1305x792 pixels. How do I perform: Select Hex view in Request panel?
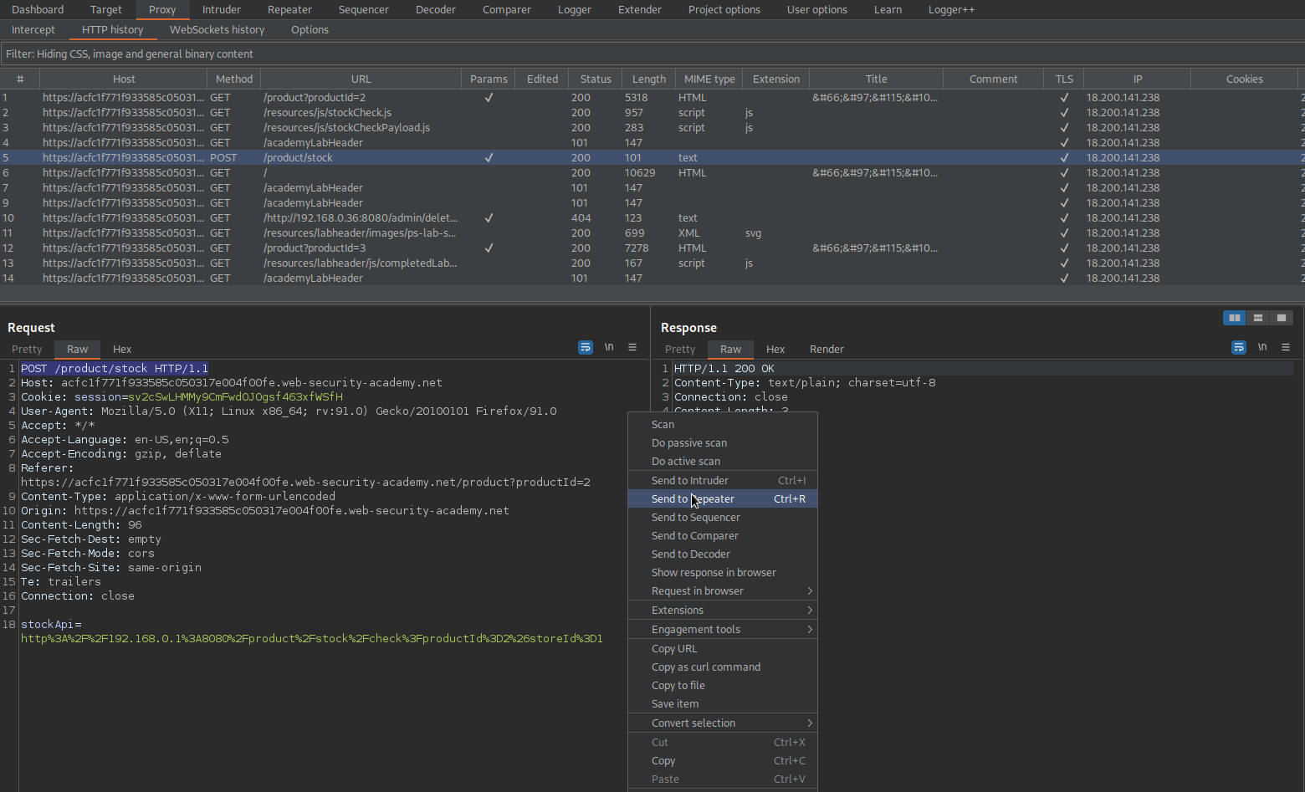coord(122,350)
